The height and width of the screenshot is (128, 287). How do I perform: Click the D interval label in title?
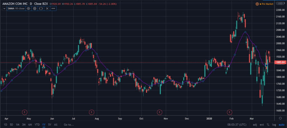pos(31,4)
